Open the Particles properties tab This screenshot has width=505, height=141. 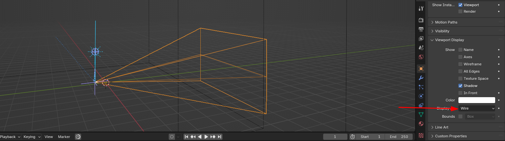pos(421,87)
